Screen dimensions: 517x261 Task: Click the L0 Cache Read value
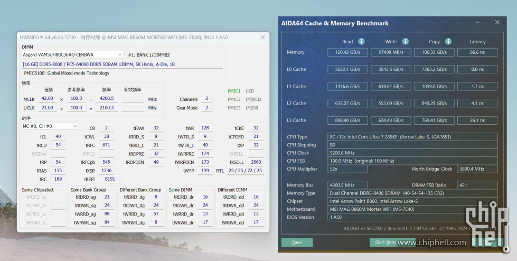(347, 69)
